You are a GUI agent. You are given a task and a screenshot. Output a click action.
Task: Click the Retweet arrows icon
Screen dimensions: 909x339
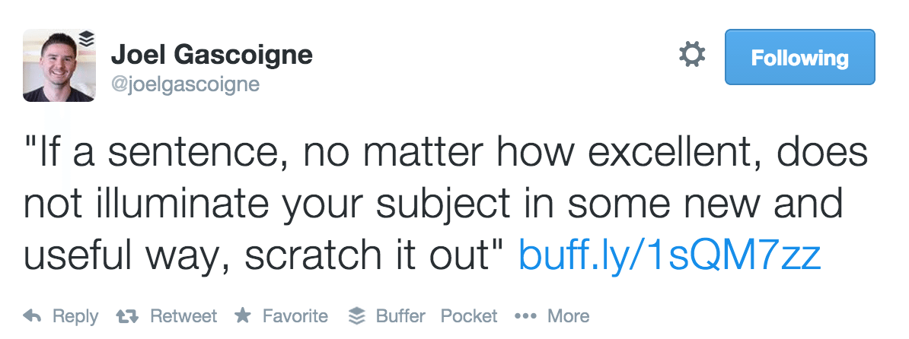click(127, 316)
